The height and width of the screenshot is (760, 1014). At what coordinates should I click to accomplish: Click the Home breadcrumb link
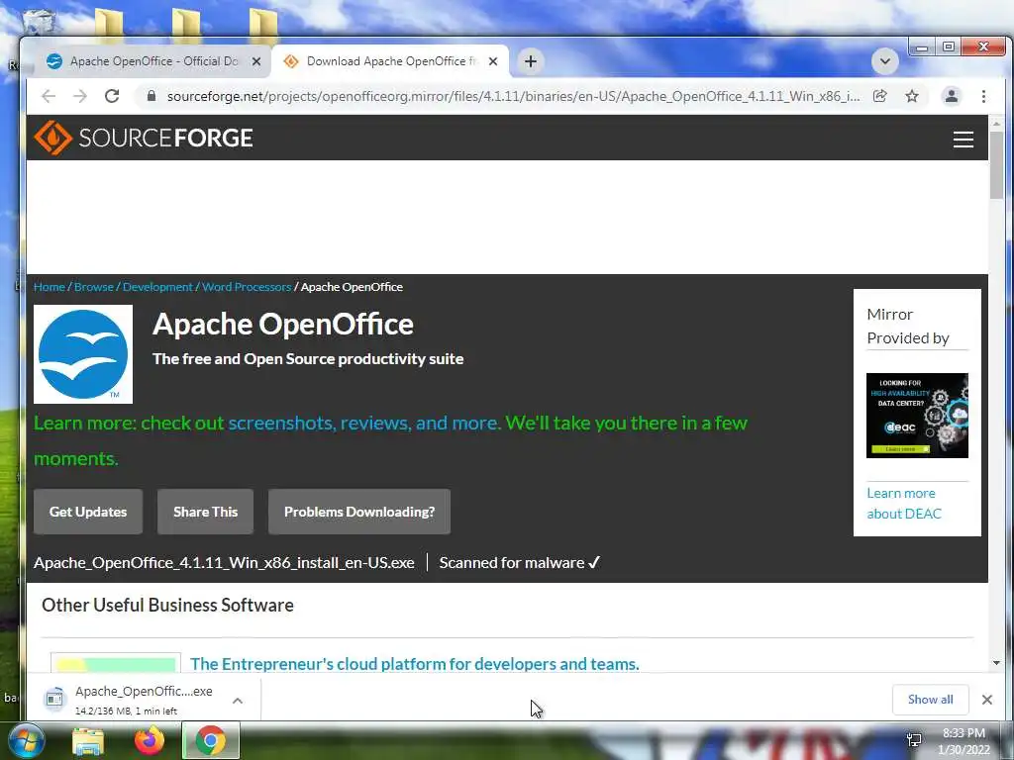tap(50, 287)
